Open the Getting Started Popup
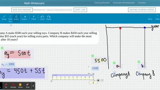The width and height of the screenshot is (160, 90). (x=142, y=10)
